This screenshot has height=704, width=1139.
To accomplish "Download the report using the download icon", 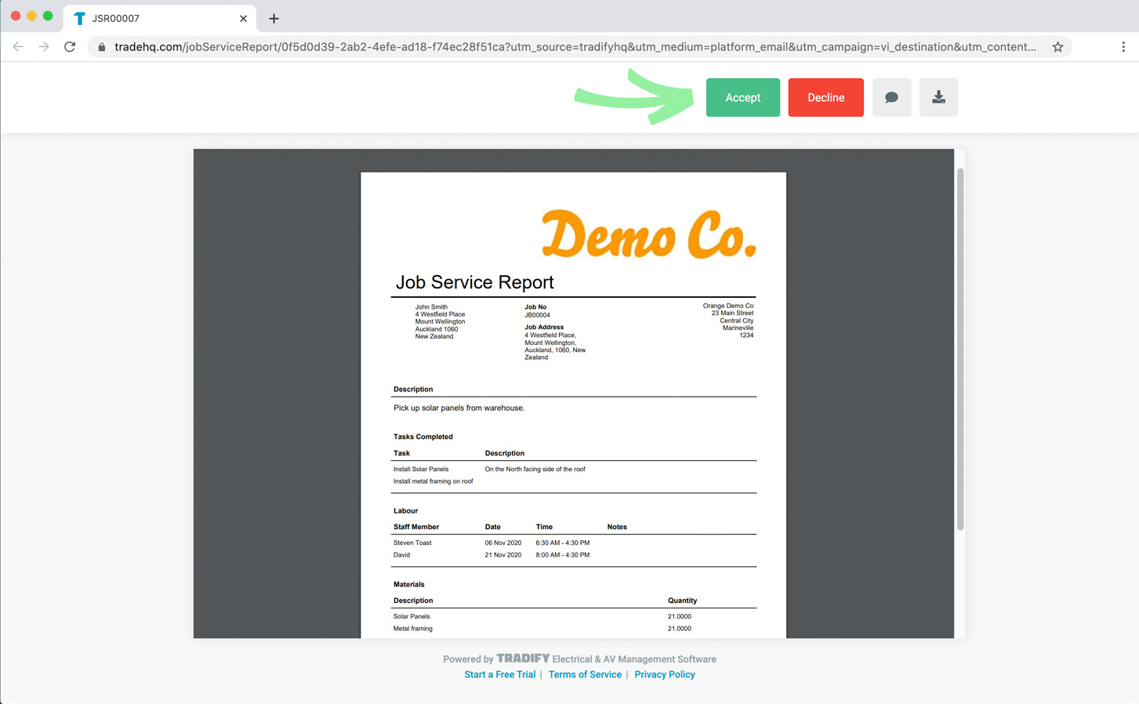I will [938, 97].
